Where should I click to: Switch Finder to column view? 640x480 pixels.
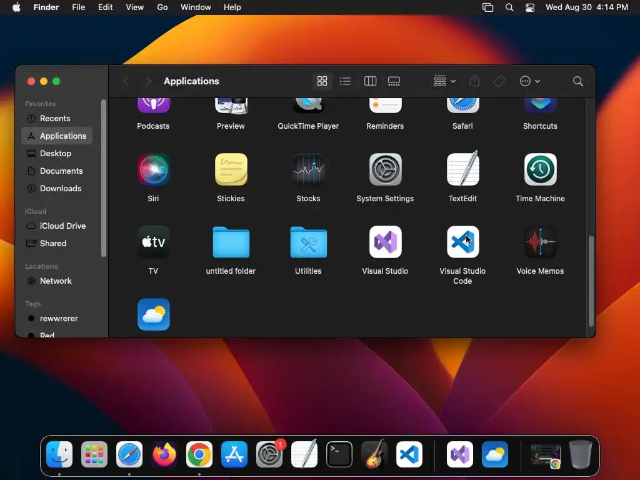click(x=370, y=81)
